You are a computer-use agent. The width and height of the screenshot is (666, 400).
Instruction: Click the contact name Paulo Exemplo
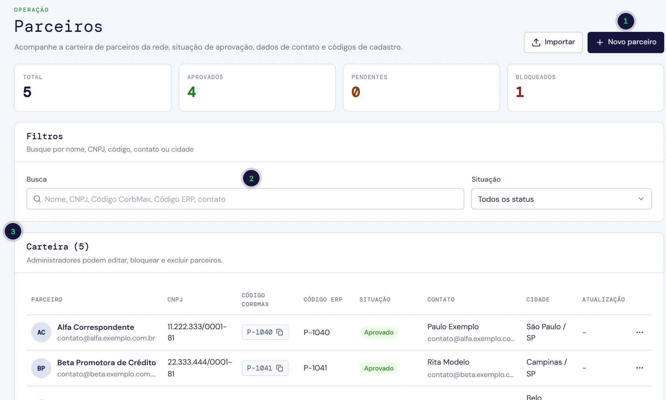coord(453,327)
